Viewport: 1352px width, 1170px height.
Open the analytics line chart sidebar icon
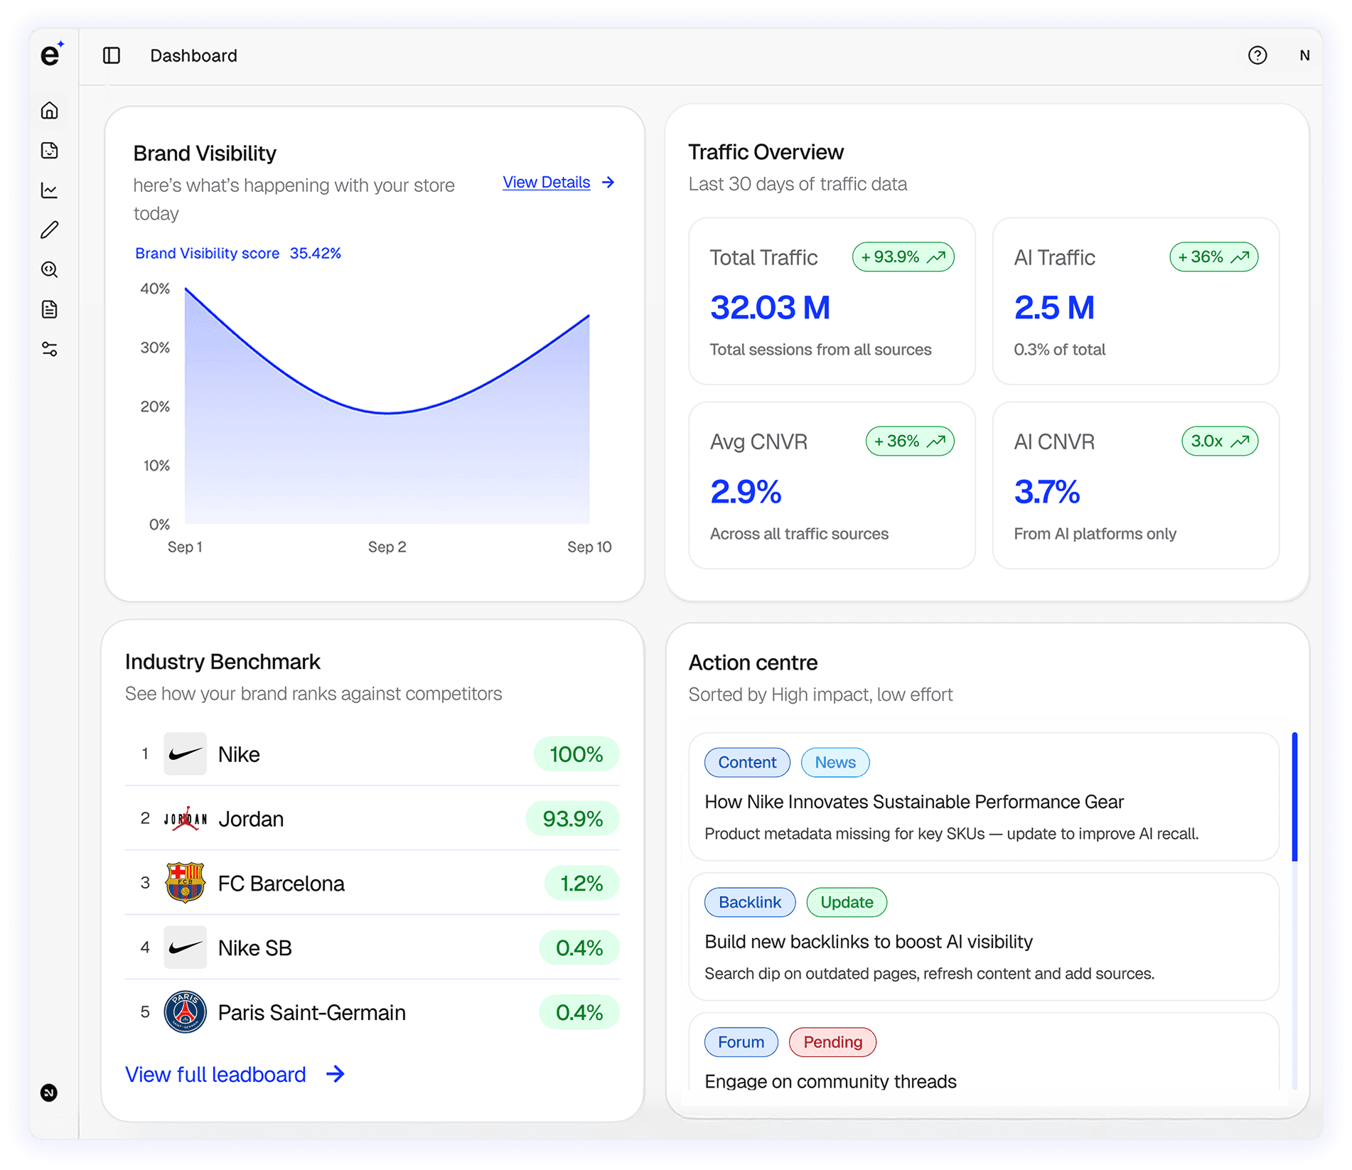pyautogui.click(x=50, y=190)
